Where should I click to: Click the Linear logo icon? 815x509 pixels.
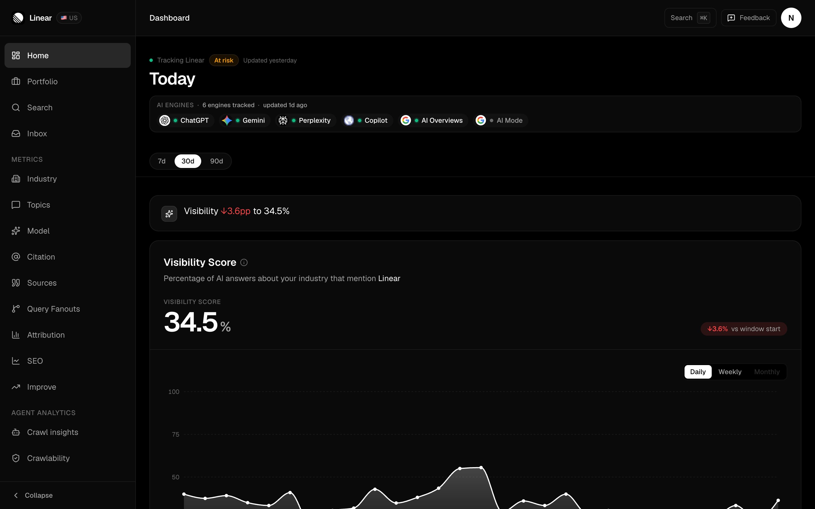[x=18, y=18]
